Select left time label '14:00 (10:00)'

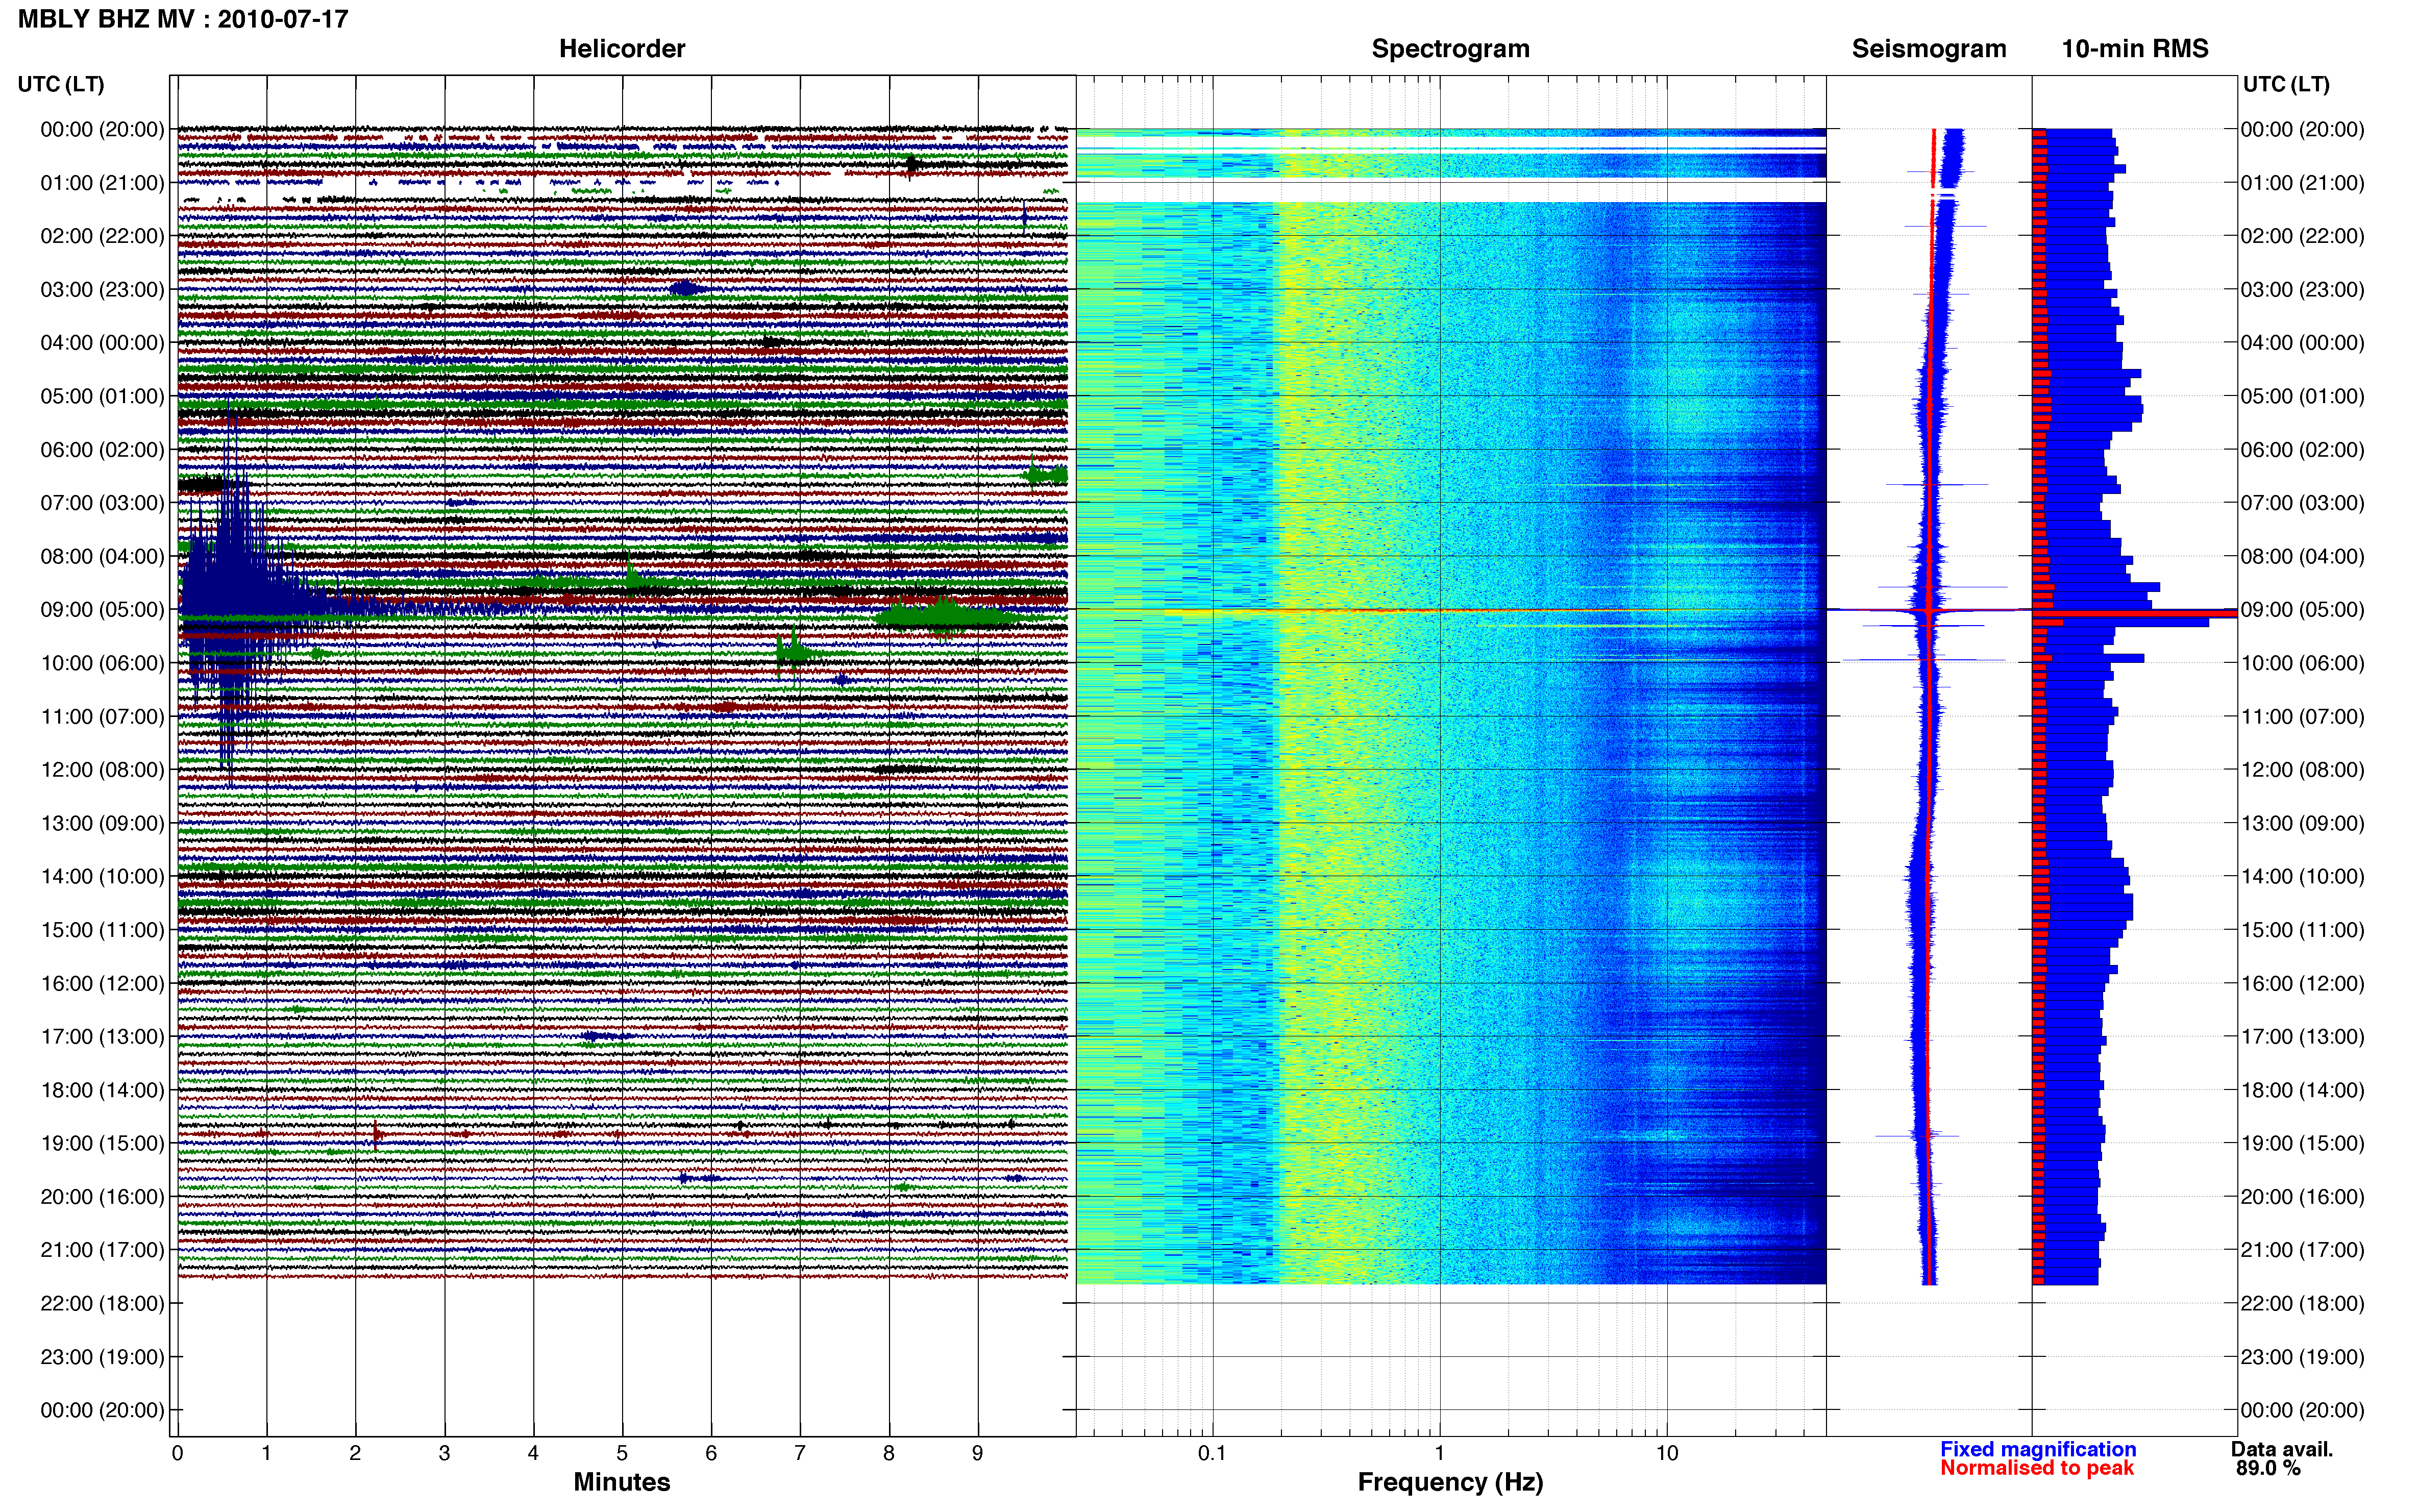(102, 877)
